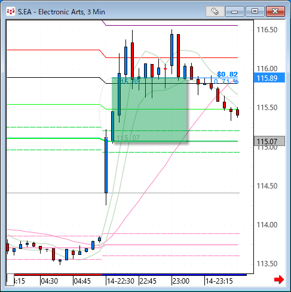Click the 114.50 price axis label
Screen dimensions: 291x292
click(x=267, y=186)
